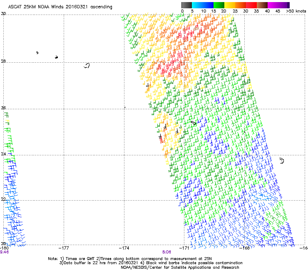Click the blue 10–15 knots legend swatch
The height and width of the screenshot is (270, 308).
coord(208,5)
